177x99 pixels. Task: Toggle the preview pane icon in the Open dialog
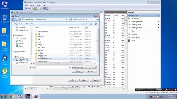pyautogui.click(x=91, y=24)
